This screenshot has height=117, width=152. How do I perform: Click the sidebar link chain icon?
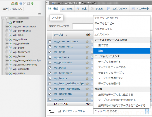pyautogui.click(x=39, y=14)
